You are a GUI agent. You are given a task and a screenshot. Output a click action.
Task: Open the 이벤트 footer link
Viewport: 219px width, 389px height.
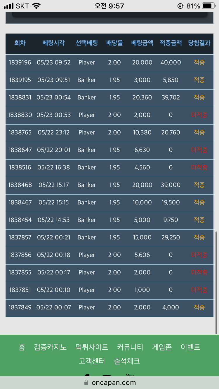click(x=190, y=347)
